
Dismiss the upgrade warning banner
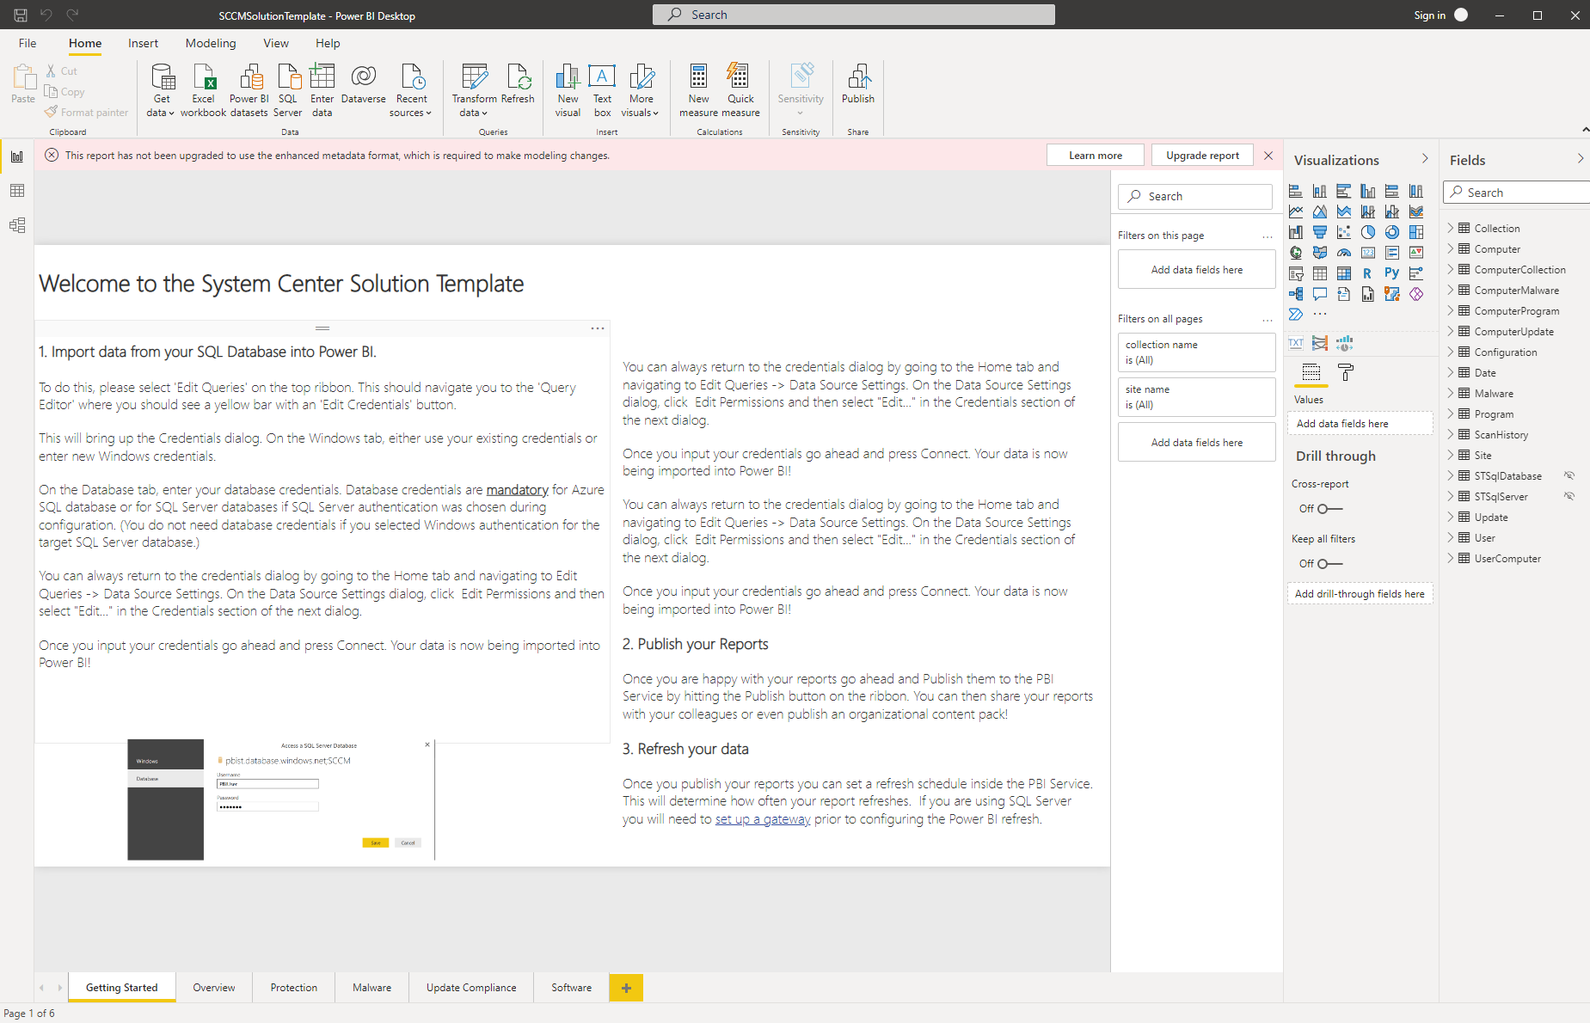tap(1268, 156)
